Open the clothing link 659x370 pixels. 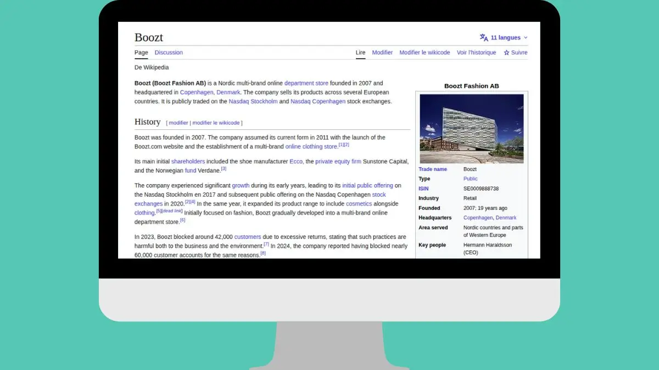coord(144,213)
